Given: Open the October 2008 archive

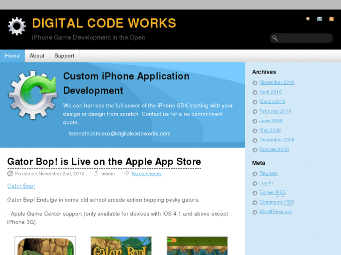Looking at the screenshot, I should coord(274,149).
